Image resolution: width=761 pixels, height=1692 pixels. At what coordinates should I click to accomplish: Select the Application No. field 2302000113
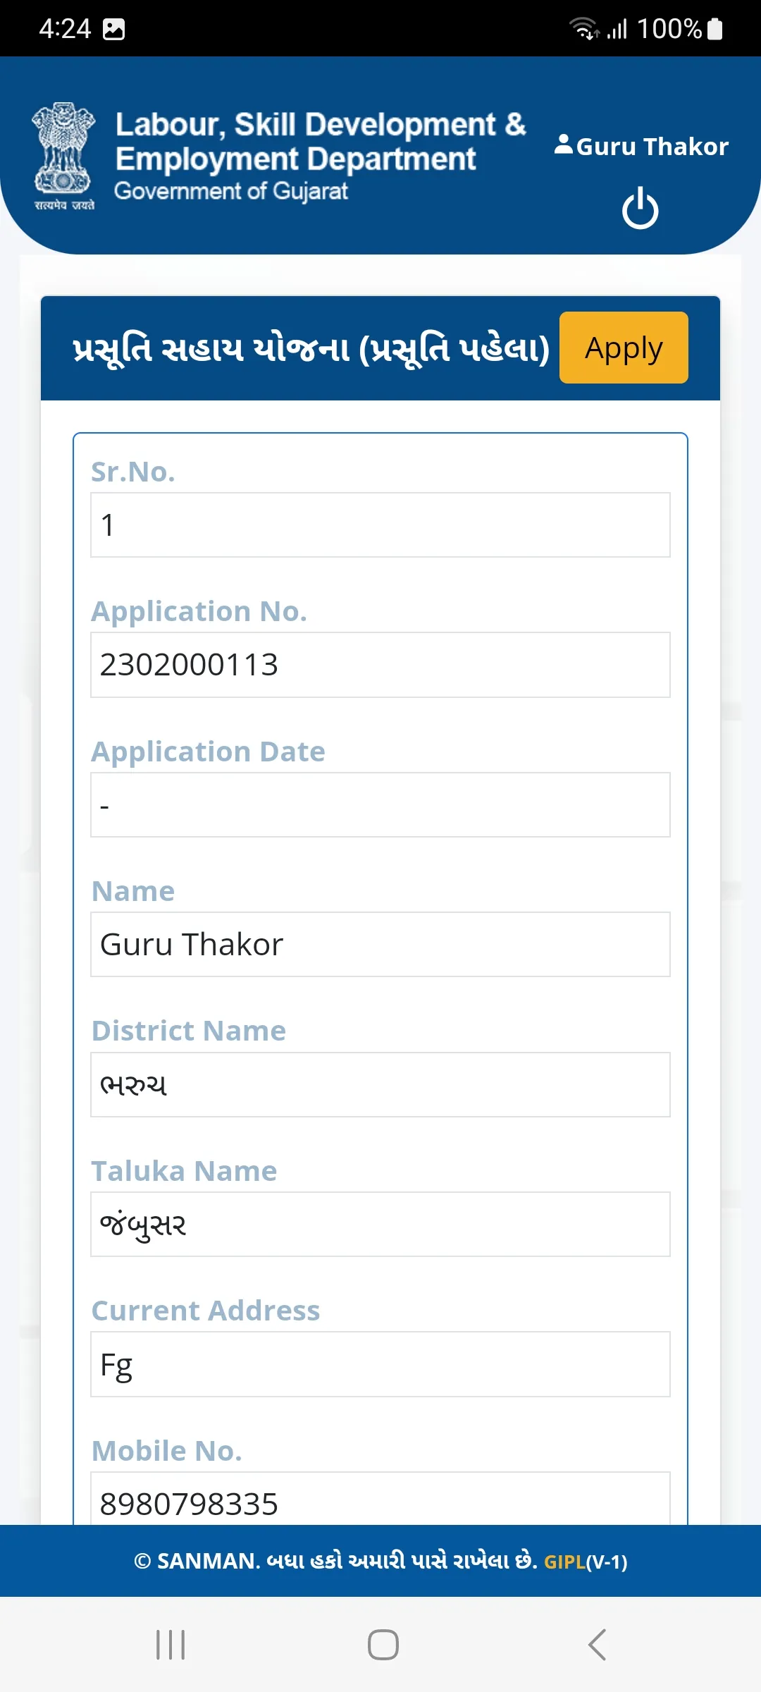coord(380,665)
